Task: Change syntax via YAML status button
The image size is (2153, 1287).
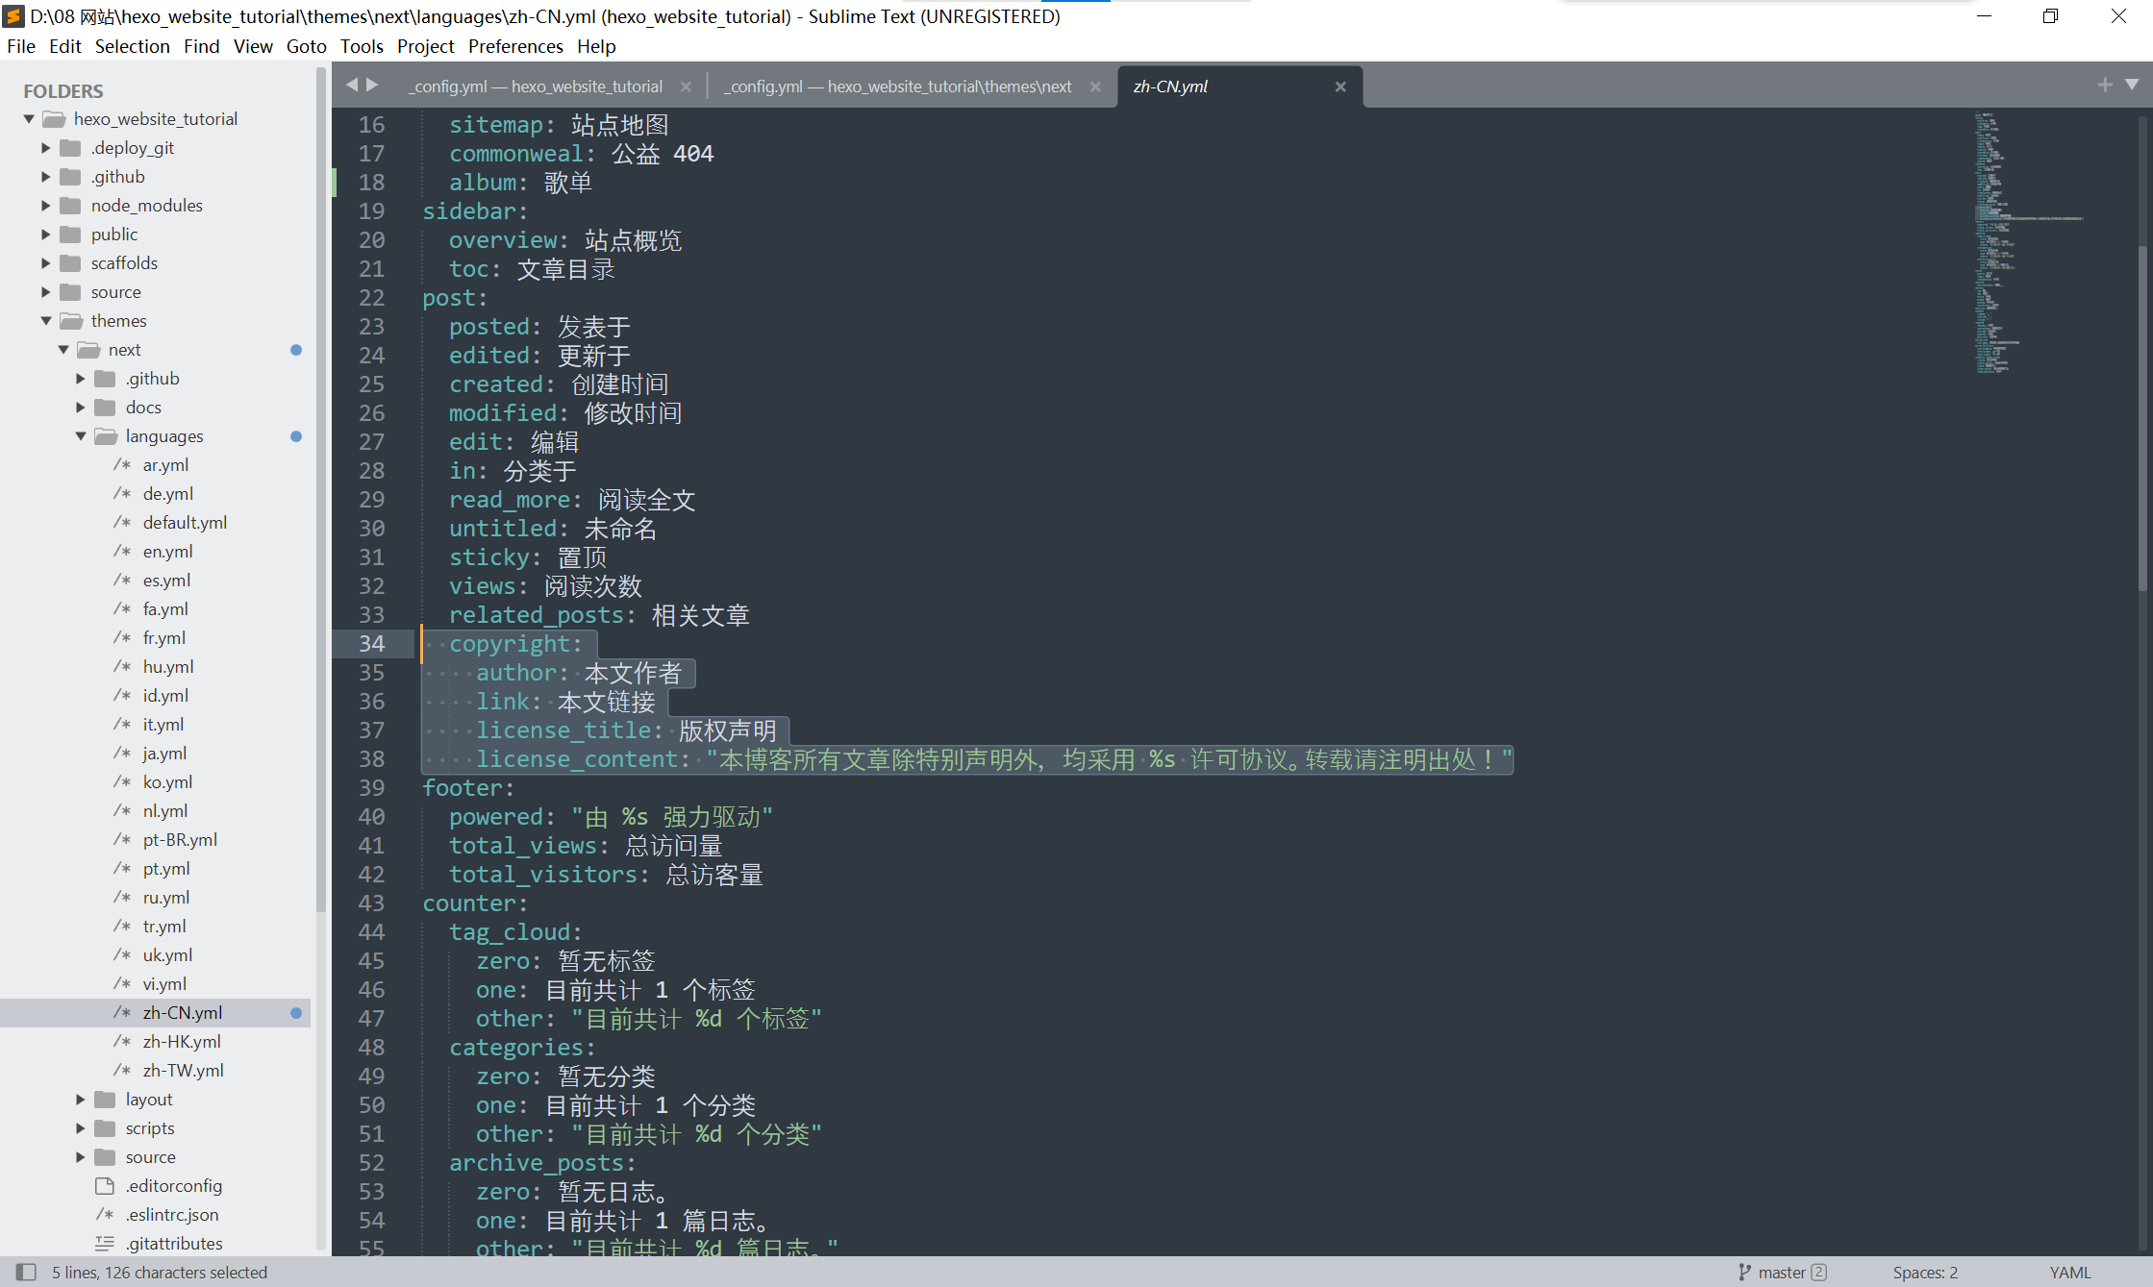Action: [x=2069, y=1272]
